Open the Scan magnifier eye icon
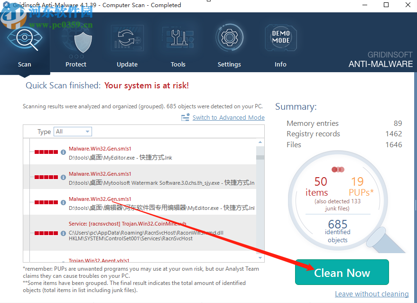 tap(25, 38)
